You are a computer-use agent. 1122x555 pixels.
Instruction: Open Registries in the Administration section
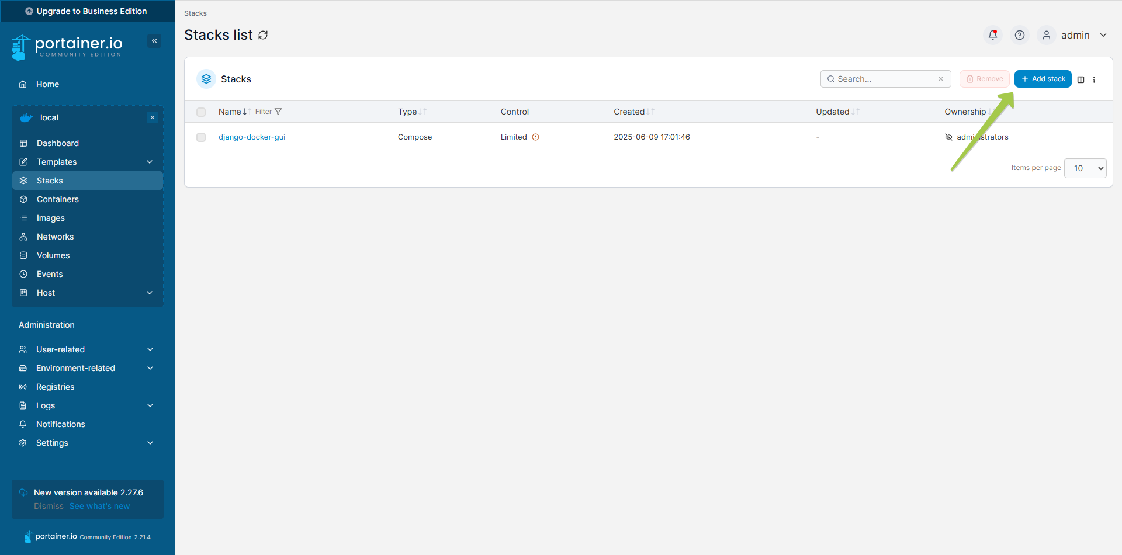55,386
